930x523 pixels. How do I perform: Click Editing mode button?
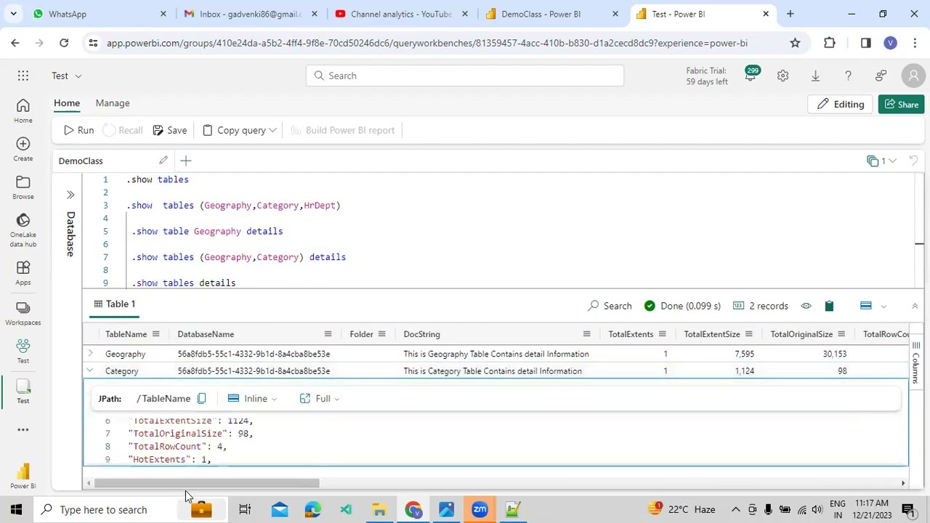click(841, 105)
